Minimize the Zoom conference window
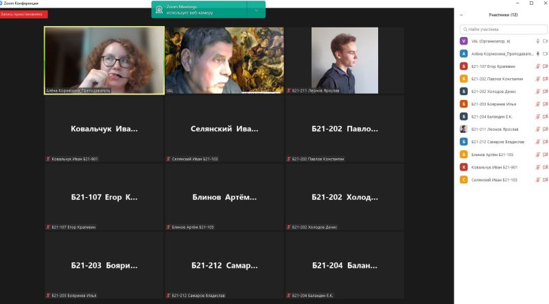 click(x=517, y=3)
